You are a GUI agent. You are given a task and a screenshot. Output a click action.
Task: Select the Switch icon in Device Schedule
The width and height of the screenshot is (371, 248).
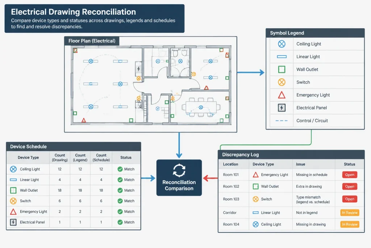click(x=13, y=201)
